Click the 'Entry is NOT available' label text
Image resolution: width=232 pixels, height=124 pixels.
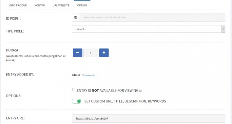pyautogui.click(x=107, y=90)
